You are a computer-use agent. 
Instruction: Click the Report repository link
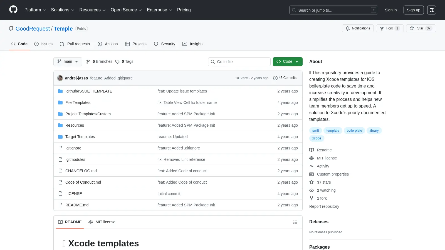coord(324,206)
